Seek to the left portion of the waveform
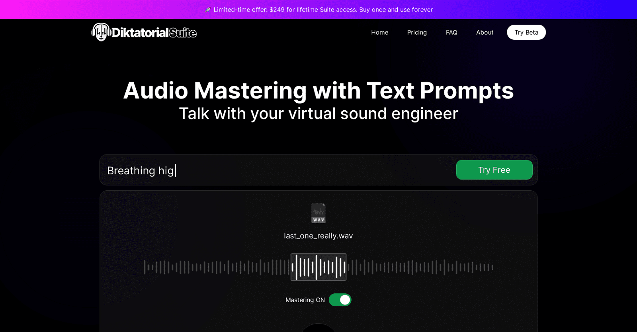The width and height of the screenshot is (637, 332). [199, 267]
